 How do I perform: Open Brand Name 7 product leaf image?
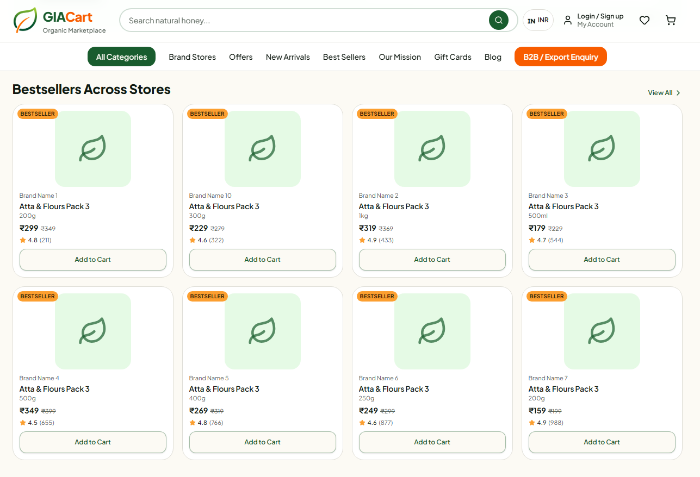(x=602, y=331)
